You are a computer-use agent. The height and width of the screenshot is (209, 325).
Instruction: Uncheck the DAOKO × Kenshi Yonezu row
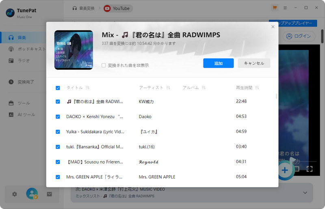[x=58, y=116]
